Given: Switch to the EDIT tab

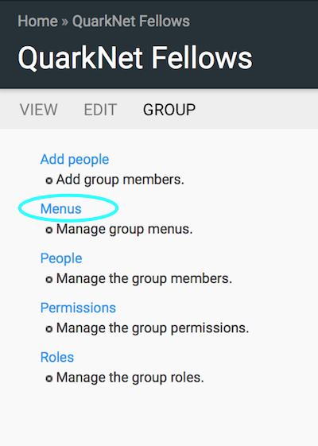Looking at the screenshot, I should point(100,110).
